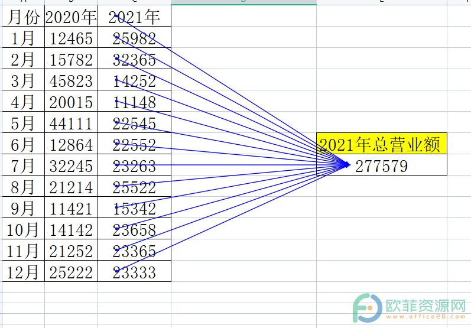Select cell with value 23333

pyautogui.click(x=134, y=271)
